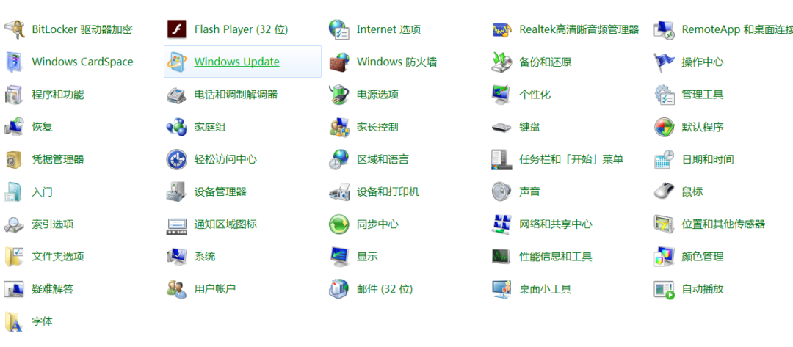Viewport: 793px width, 347px height.
Task: Open the 疑难解答 icon
Action: pyautogui.click(x=14, y=289)
